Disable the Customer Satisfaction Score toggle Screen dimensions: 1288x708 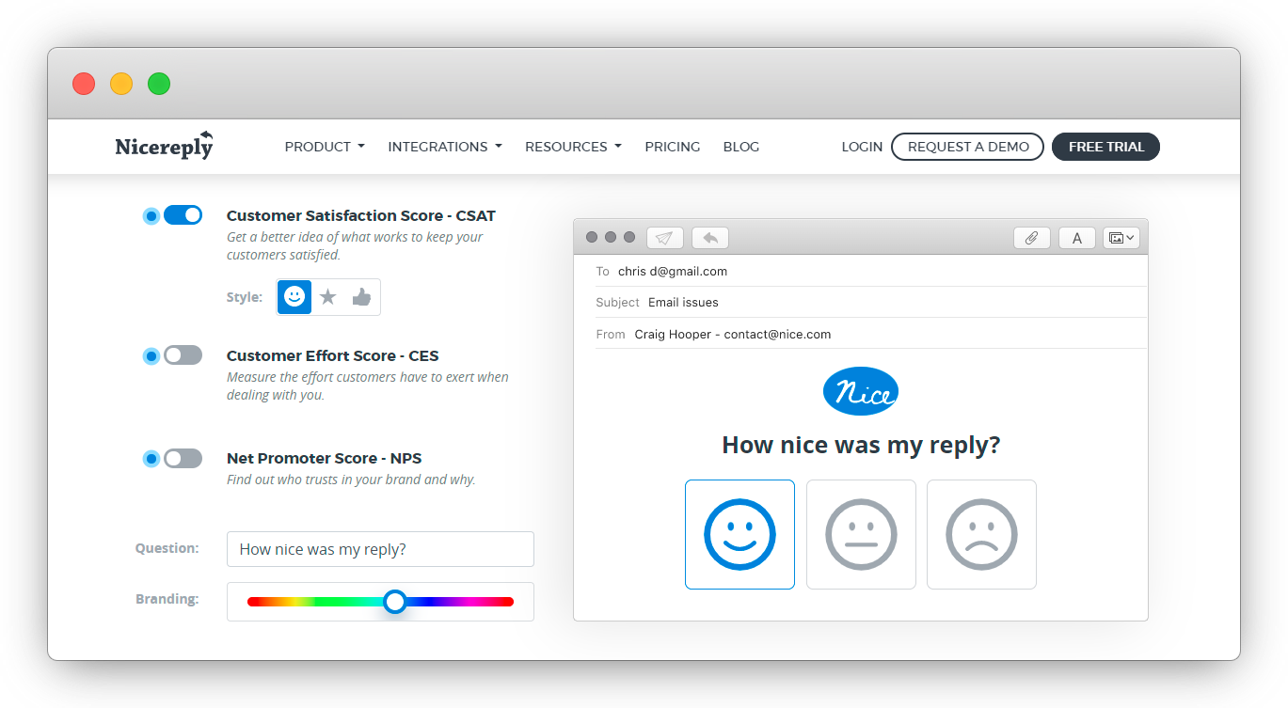coord(183,215)
